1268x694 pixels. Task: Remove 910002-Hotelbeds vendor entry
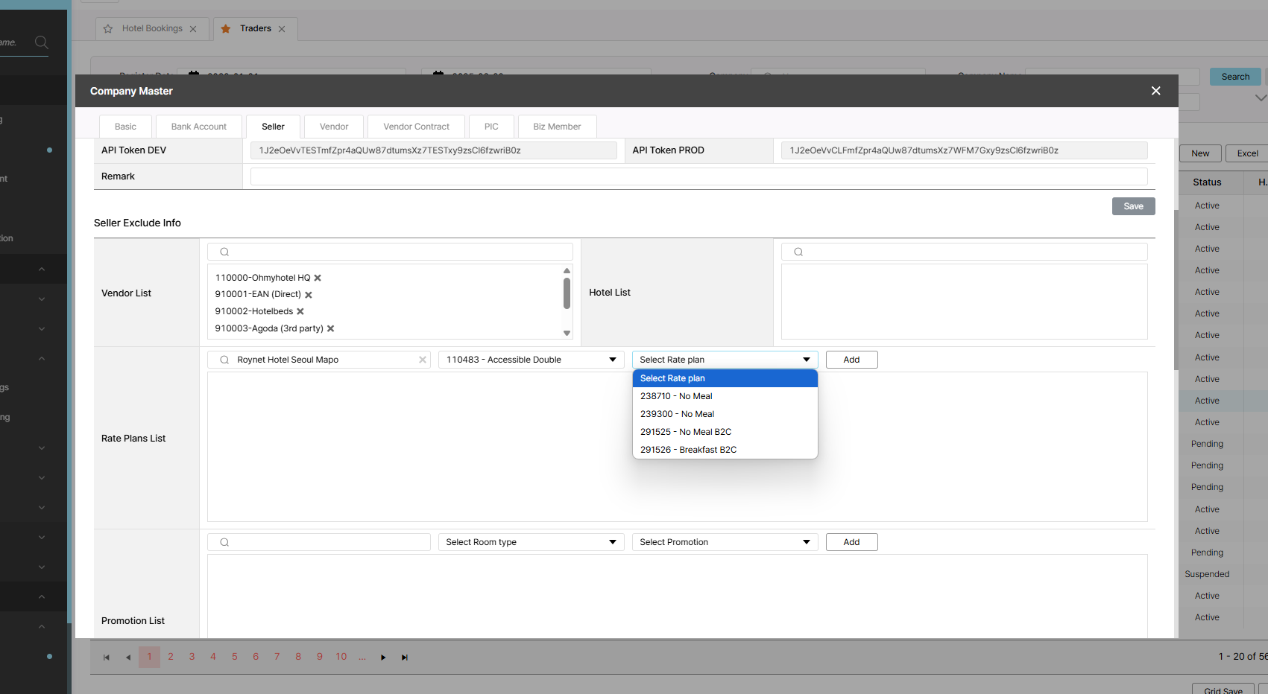pos(300,311)
